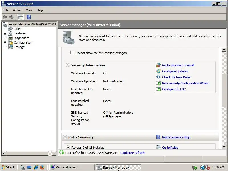Click the Windows Firewall globe icon

(x=158, y=65)
